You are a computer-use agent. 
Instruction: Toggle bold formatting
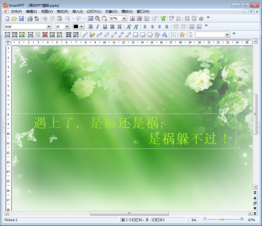(x=91, y=27)
